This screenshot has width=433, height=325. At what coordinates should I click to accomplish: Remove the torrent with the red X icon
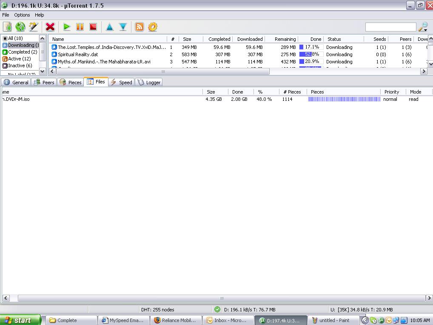pos(50,27)
